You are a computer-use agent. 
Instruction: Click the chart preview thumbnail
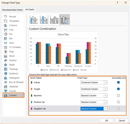click(x=63, y=52)
